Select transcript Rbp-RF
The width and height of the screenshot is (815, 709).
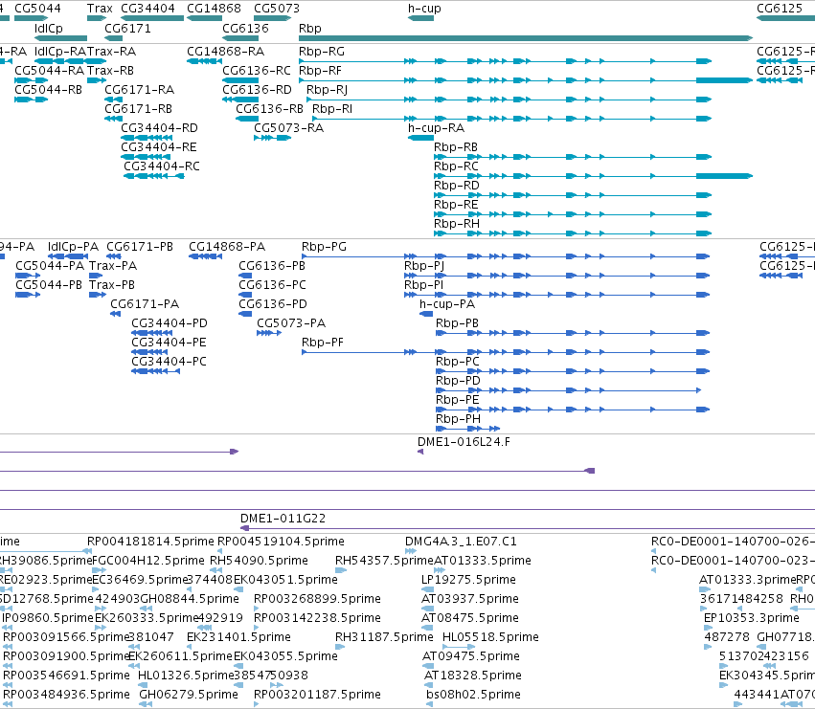click(320, 71)
